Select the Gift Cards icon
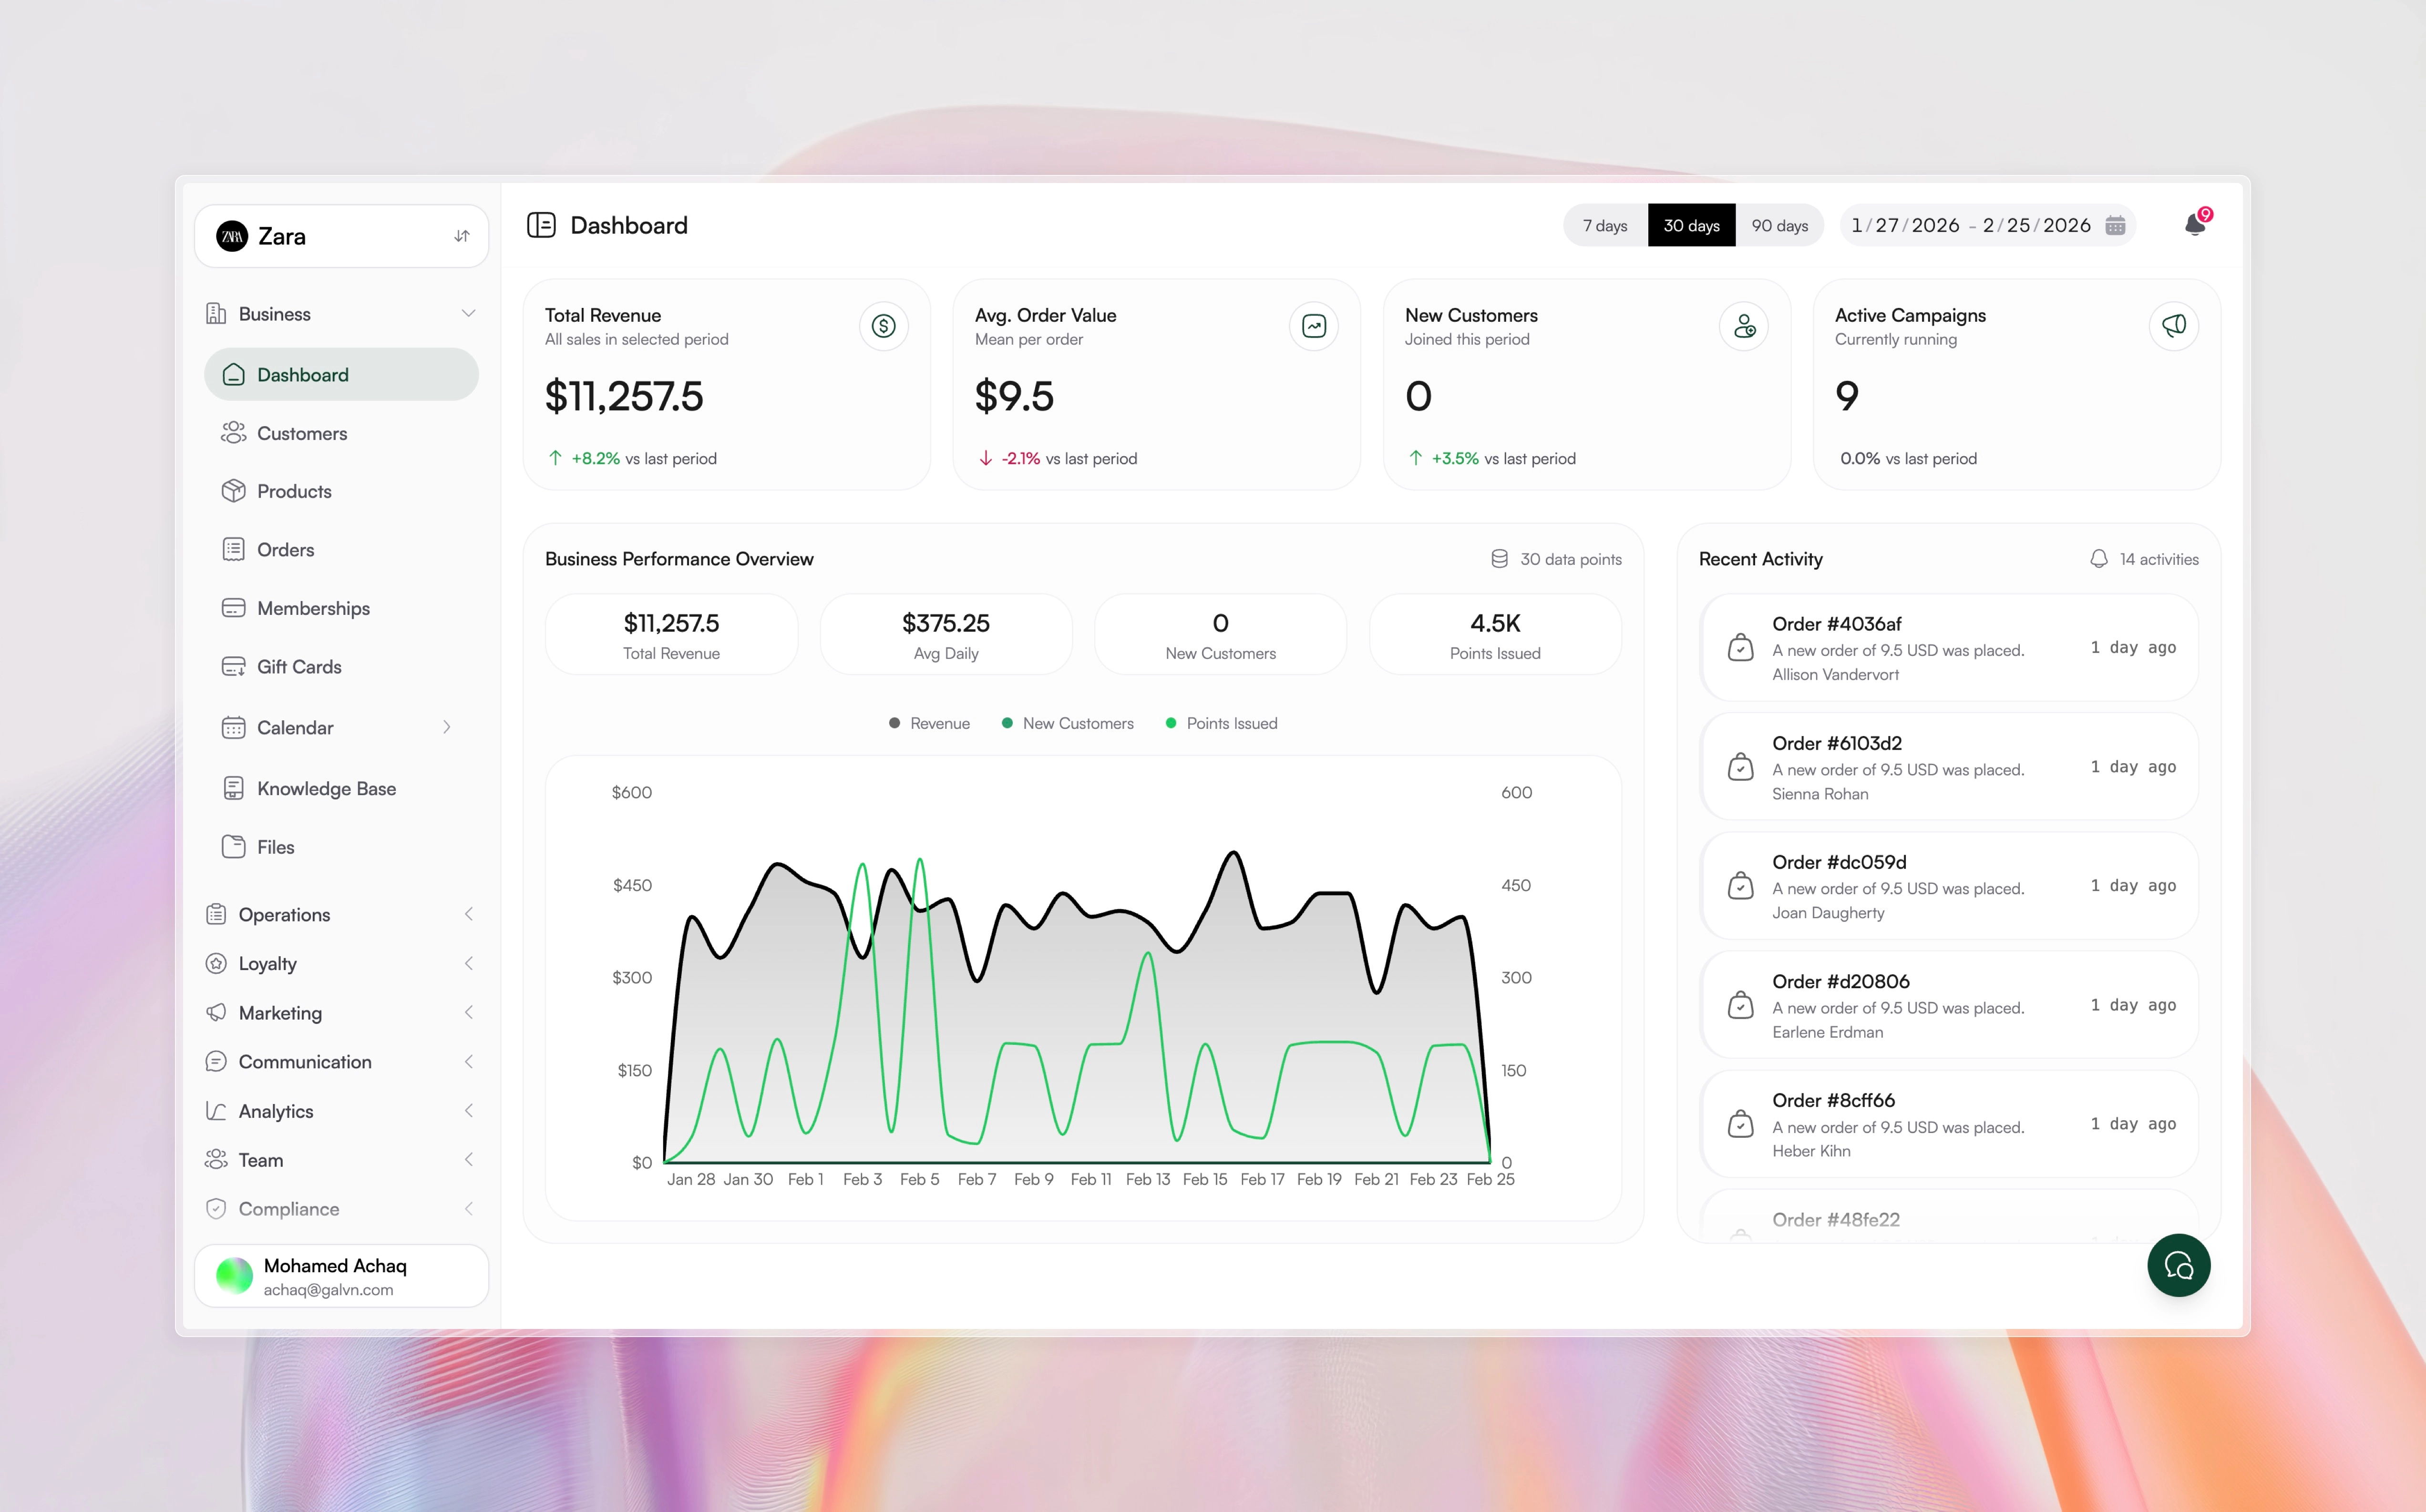 point(233,666)
